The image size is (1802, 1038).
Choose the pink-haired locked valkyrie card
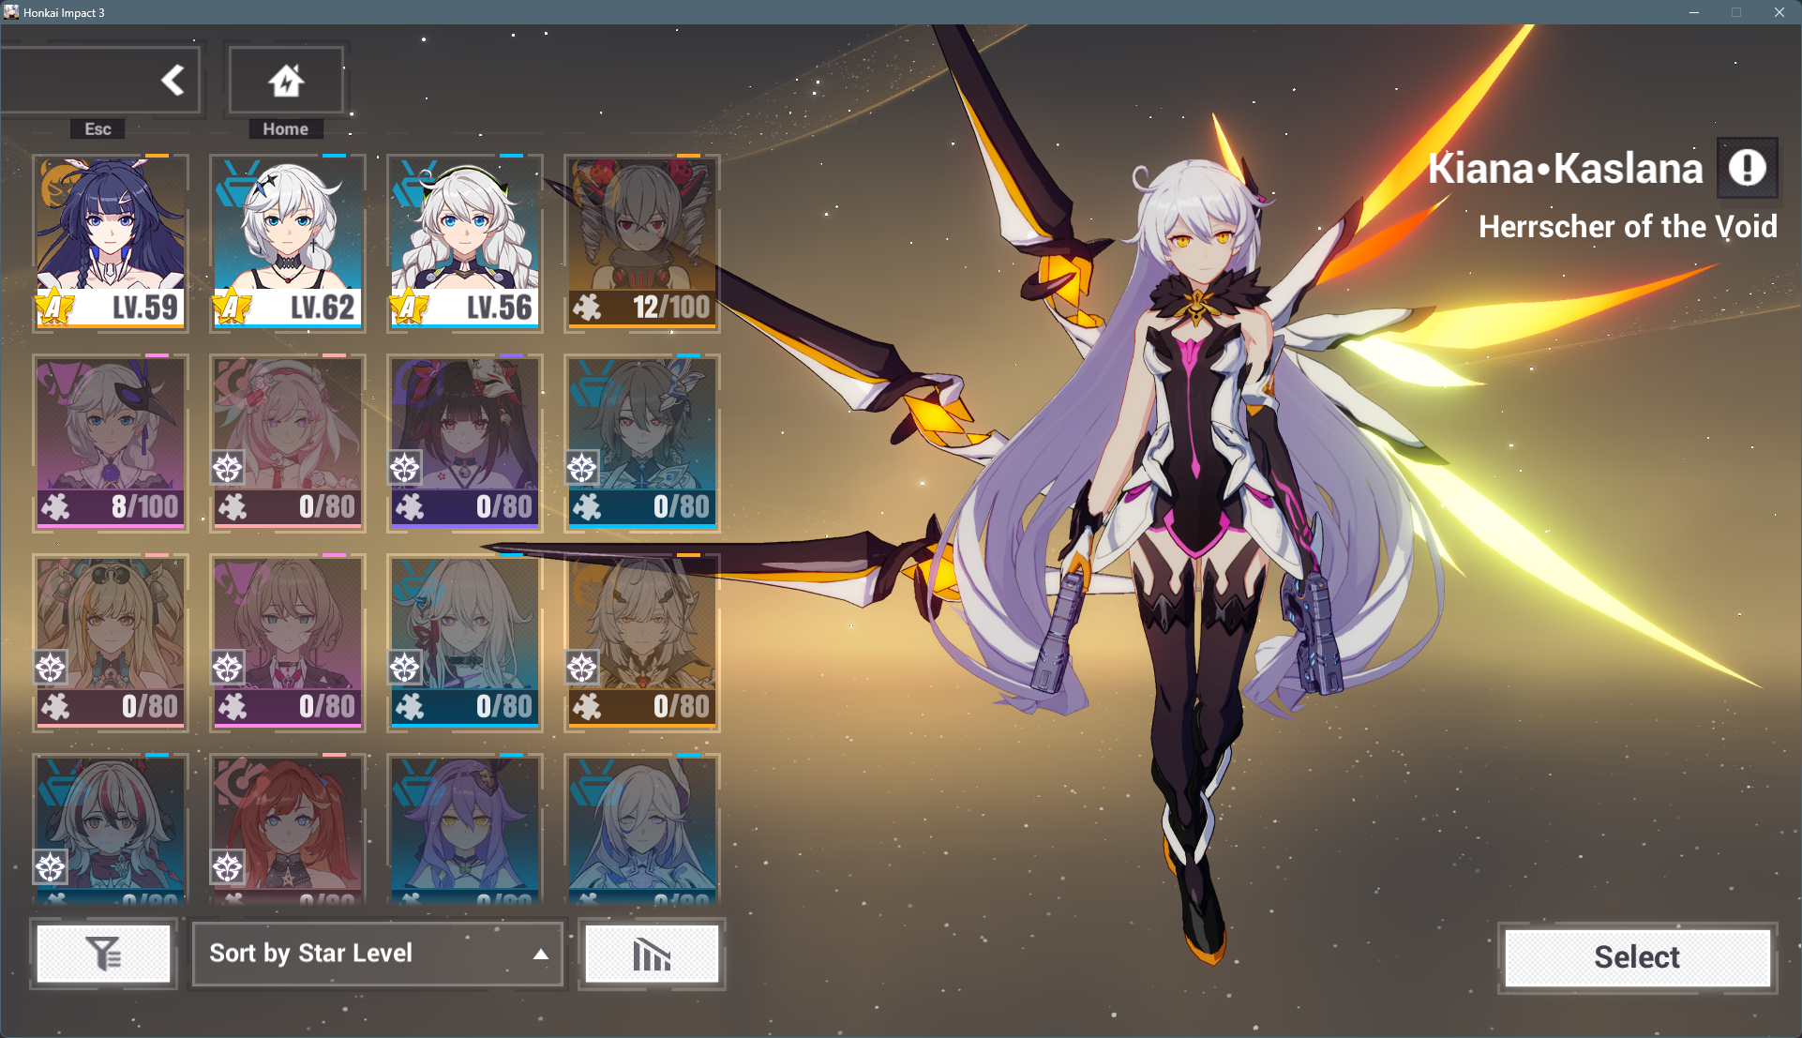[288, 443]
